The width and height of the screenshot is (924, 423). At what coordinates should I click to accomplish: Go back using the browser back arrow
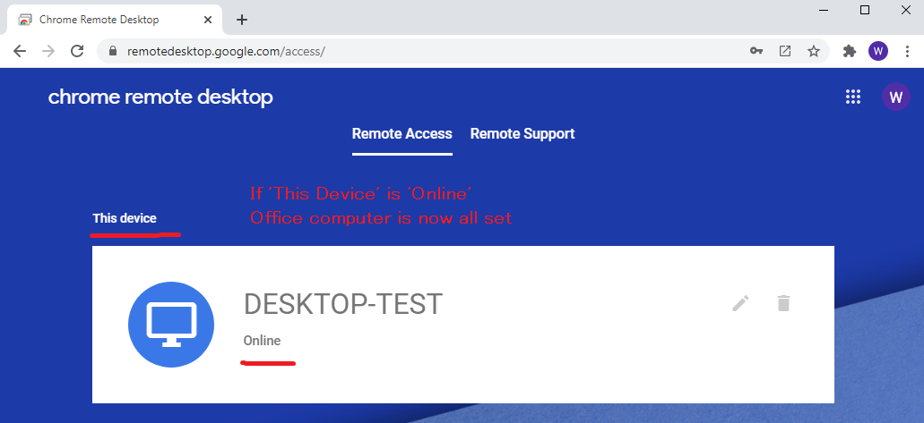point(20,51)
